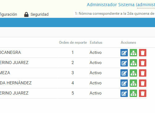Open hierarchy for report order 1 row
This screenshot has width=155, height=113.
133,53
